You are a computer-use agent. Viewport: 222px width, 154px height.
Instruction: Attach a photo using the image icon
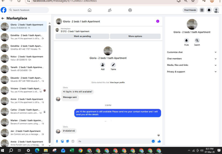62,141
